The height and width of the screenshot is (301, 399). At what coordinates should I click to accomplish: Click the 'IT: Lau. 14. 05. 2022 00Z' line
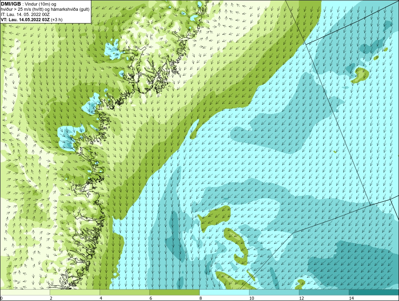pyautogui.click(x=25, y=14)
